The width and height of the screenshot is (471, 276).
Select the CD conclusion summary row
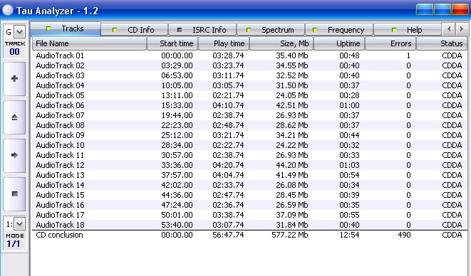coord(249,235)
